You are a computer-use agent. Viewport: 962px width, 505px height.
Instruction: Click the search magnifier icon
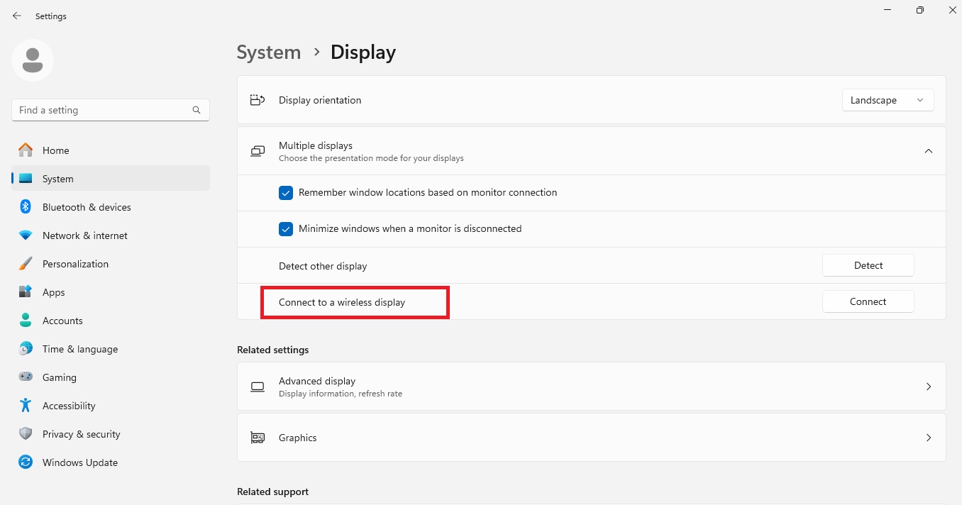197,110
